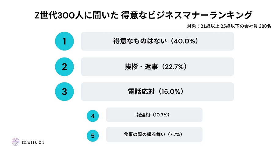Click the small number 4 circle
The height and width of the screenshot is (154, 275).
(93, 115)
